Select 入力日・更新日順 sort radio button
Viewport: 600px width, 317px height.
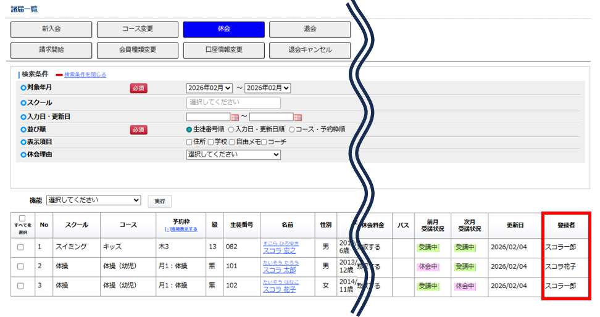point(231,130)
